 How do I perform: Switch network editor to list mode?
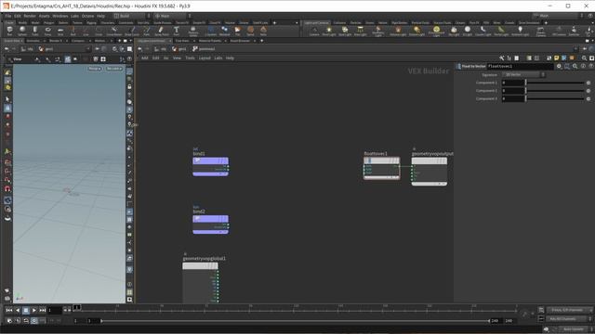coord(517,58)
